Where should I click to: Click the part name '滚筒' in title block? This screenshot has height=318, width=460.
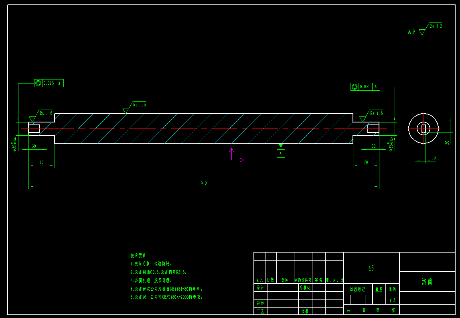[427, 281]
